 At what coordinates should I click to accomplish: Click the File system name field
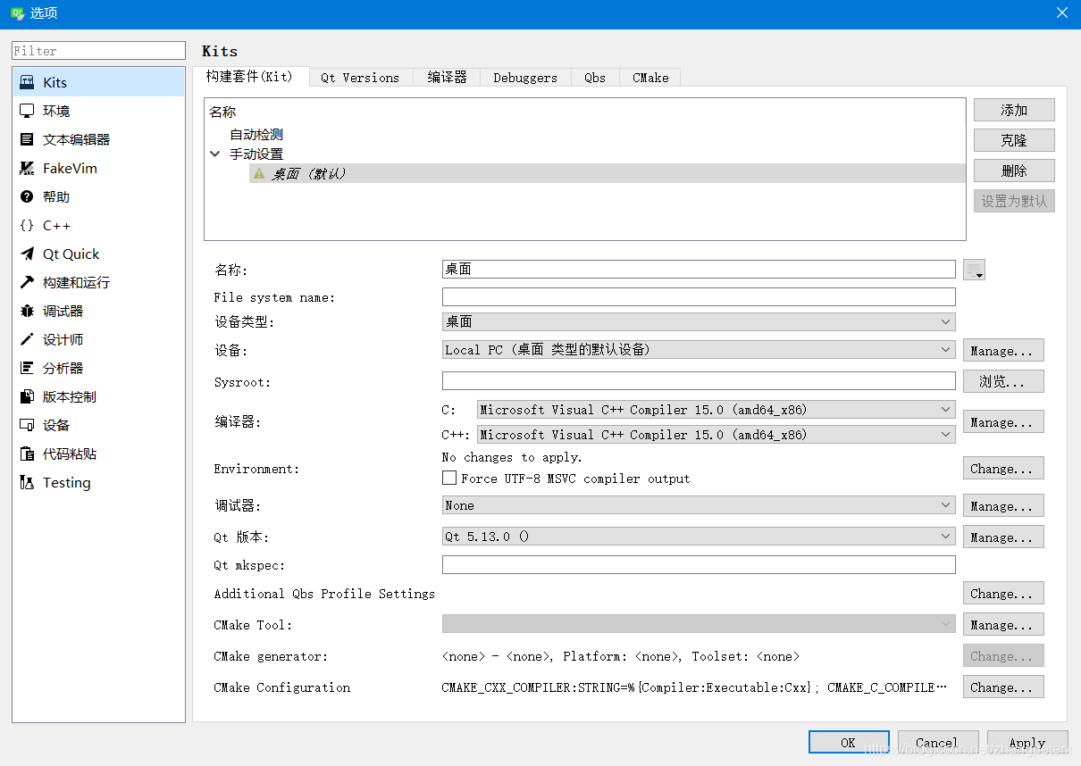tap(699, 296)
